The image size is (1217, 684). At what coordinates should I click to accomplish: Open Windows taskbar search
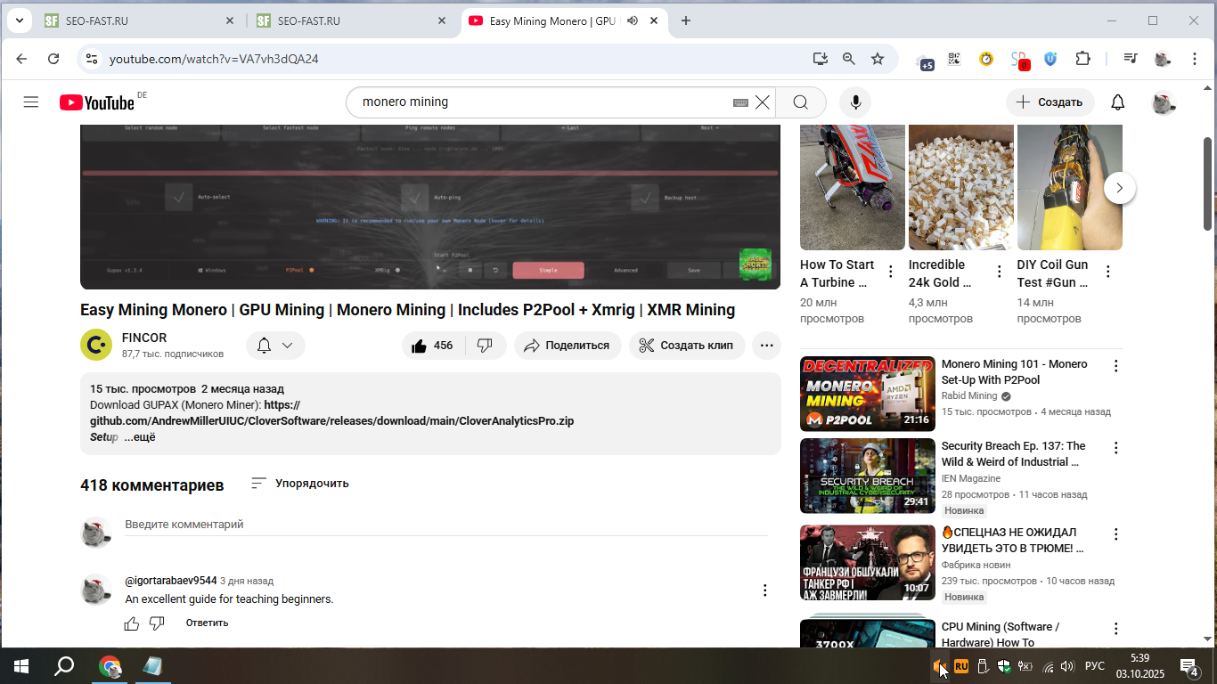[x=64, y=666]
